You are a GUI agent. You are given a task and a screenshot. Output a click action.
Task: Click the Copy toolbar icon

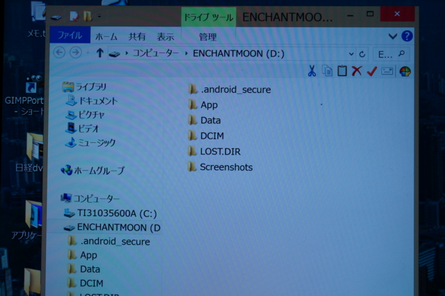pos(327,71)
